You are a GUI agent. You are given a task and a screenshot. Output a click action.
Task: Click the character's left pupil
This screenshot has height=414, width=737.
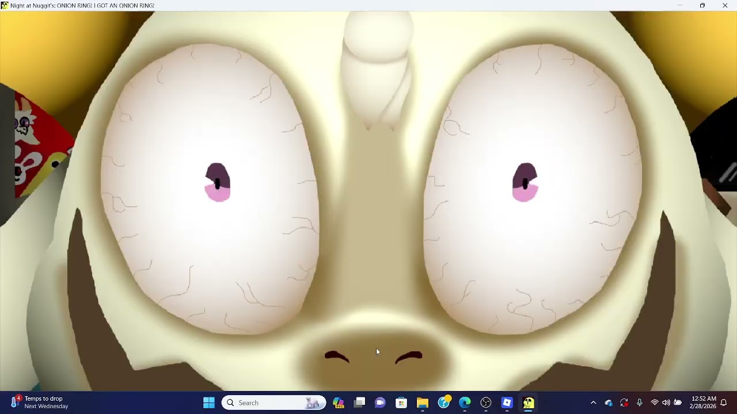click(x=218, y=182)
